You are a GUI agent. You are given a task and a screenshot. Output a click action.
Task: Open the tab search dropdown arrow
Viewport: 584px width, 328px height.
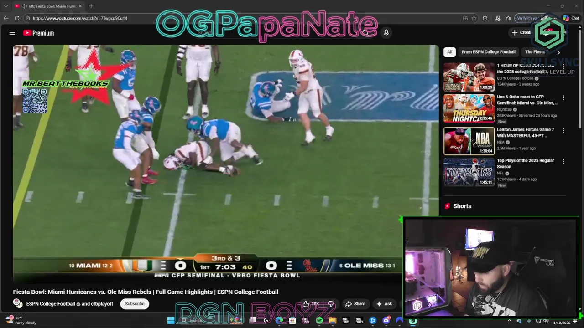tap(6, 6)
